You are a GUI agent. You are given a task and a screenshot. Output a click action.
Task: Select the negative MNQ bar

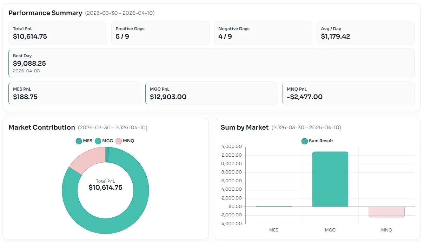click(386, 212)
